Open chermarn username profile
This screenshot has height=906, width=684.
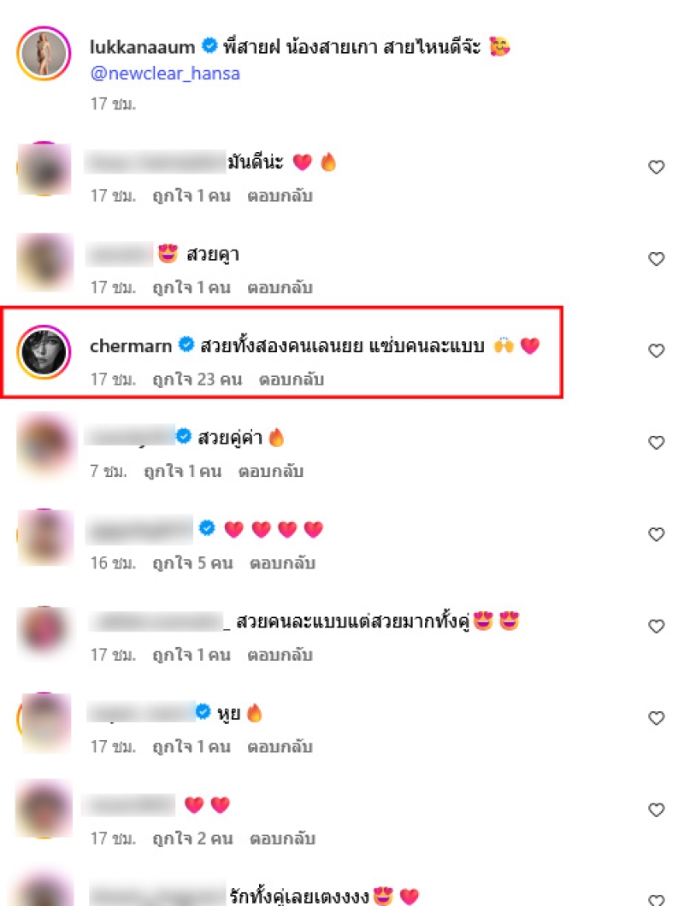[131, 345]
